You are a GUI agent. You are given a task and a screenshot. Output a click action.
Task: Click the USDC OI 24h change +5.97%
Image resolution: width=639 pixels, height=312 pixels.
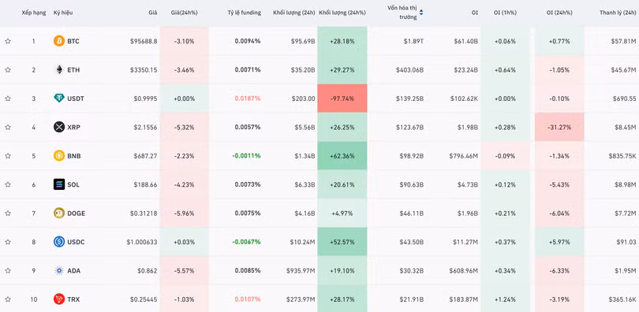(x=559, y=242)
